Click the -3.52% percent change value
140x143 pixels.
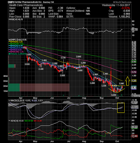pyautogui.click(x=125, y=8)
